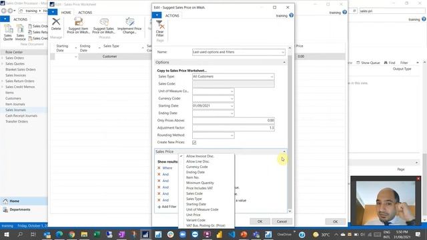Select Currency Code in field list
The width and height of the screenshot is (427, 240).
(x=197, y=167)
